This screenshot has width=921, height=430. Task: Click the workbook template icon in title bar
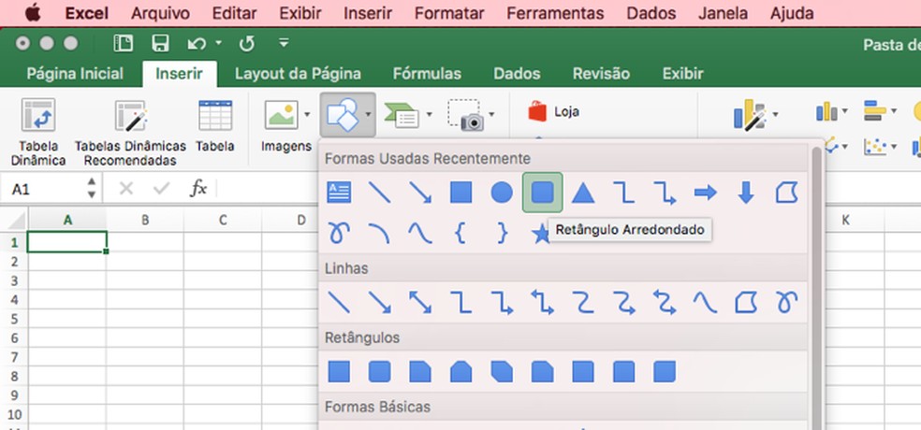tap(124, 43)
